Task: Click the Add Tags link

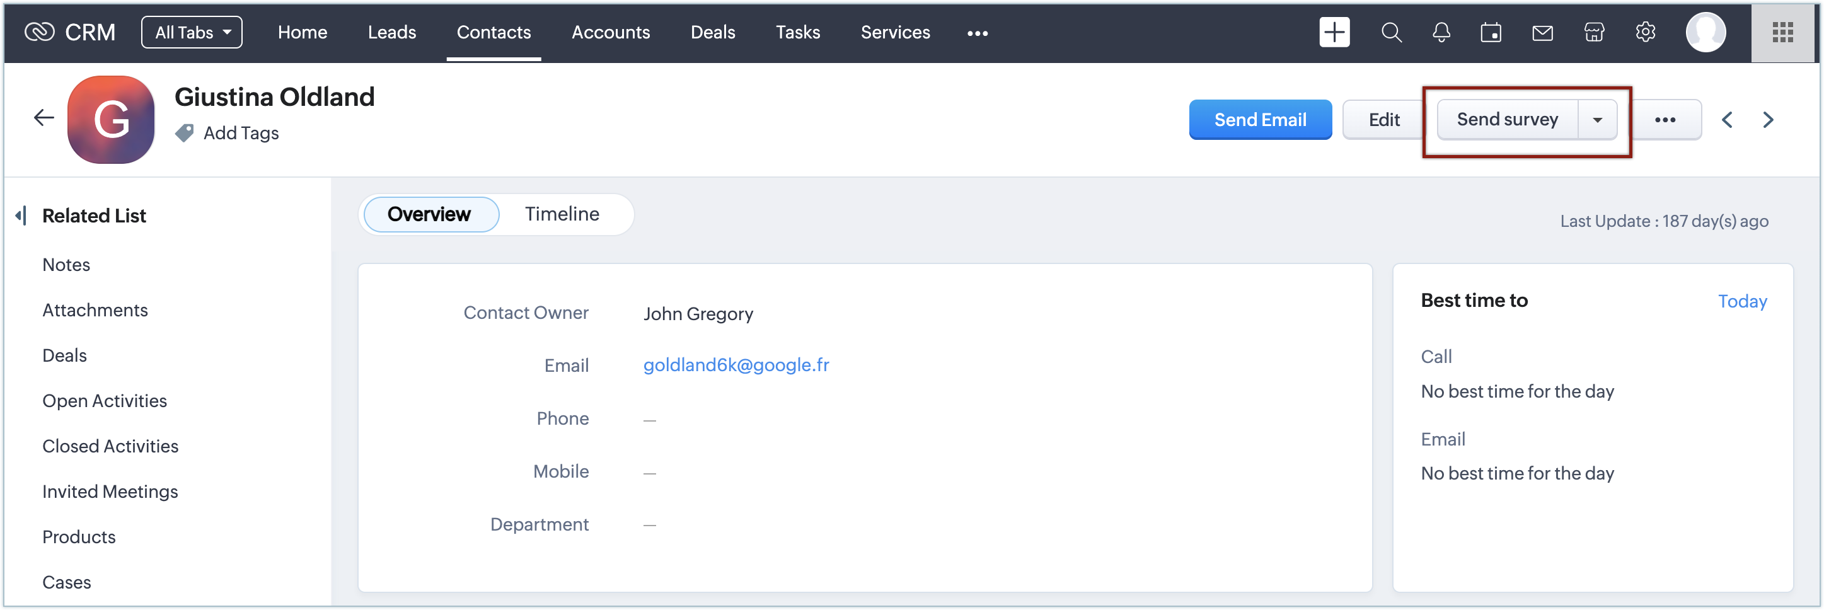Action: [x=241, y=133]
